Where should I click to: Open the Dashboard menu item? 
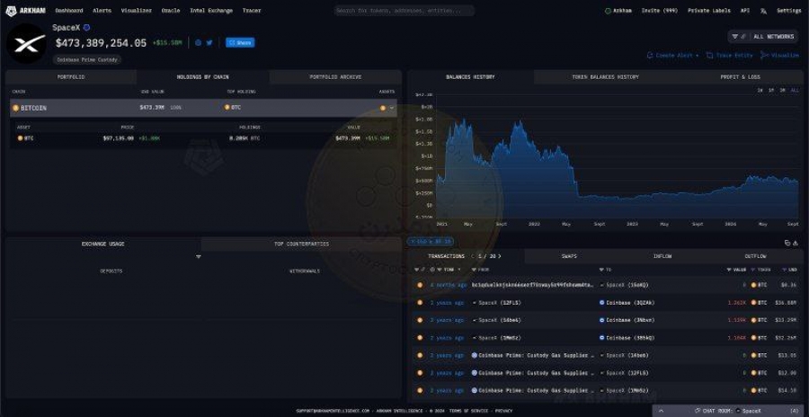(69, 10)
